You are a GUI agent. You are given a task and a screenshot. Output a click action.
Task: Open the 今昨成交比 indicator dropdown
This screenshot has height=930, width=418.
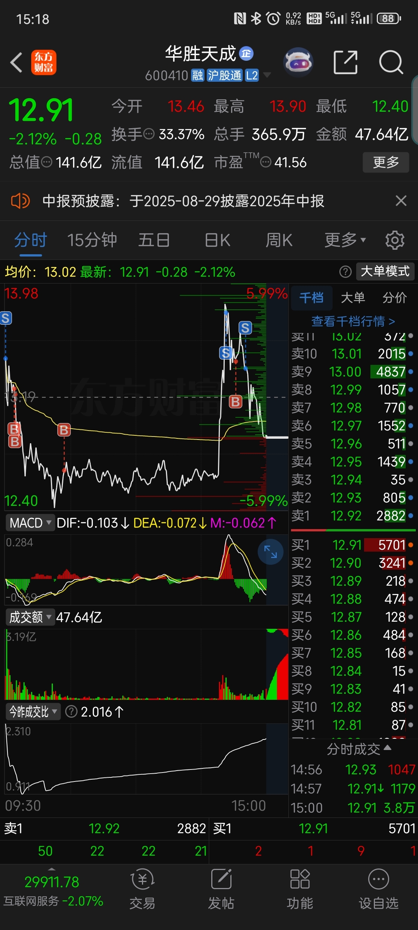(33, 711)
